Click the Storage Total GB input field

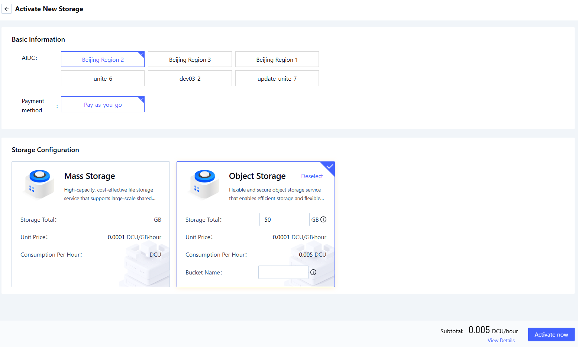284,219
